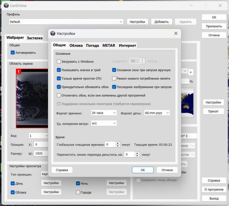Image resolution: width=229 pixels, height=206 pixels.
Task: Enable Загружать с Windows checkbox
Action: 59,61
